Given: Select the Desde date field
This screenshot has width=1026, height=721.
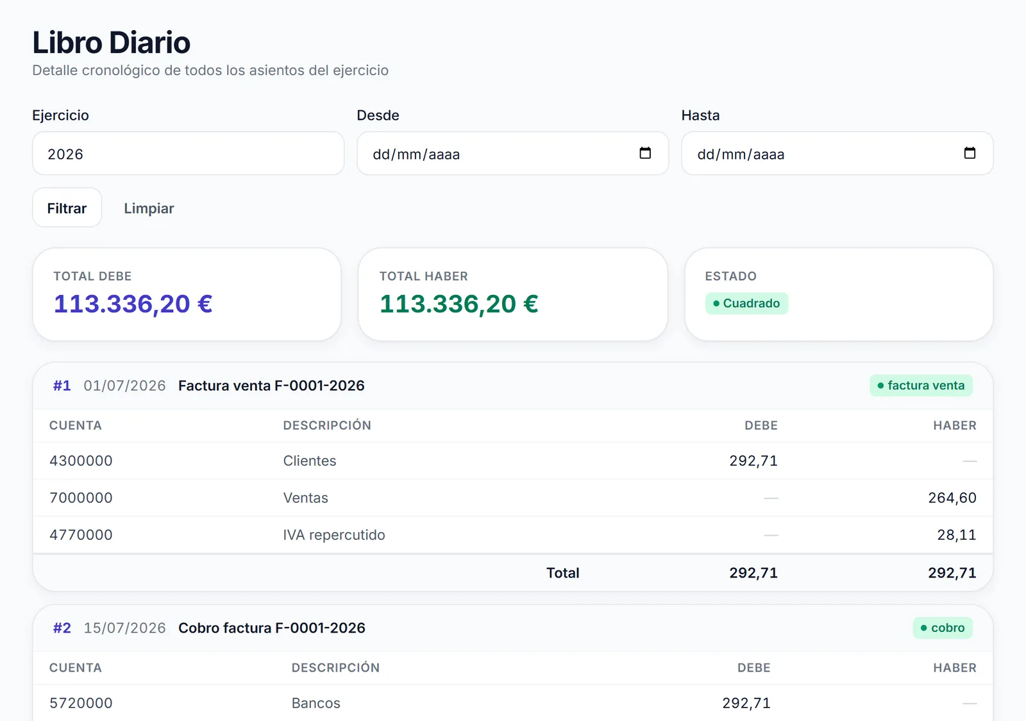Looking at the screenshot, I should pyautogui.click(x=513, y=153).
